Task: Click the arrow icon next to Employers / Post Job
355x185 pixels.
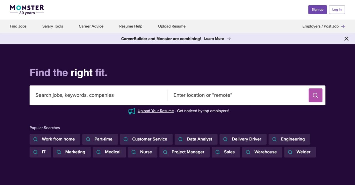Action: [x=343, y=26]
